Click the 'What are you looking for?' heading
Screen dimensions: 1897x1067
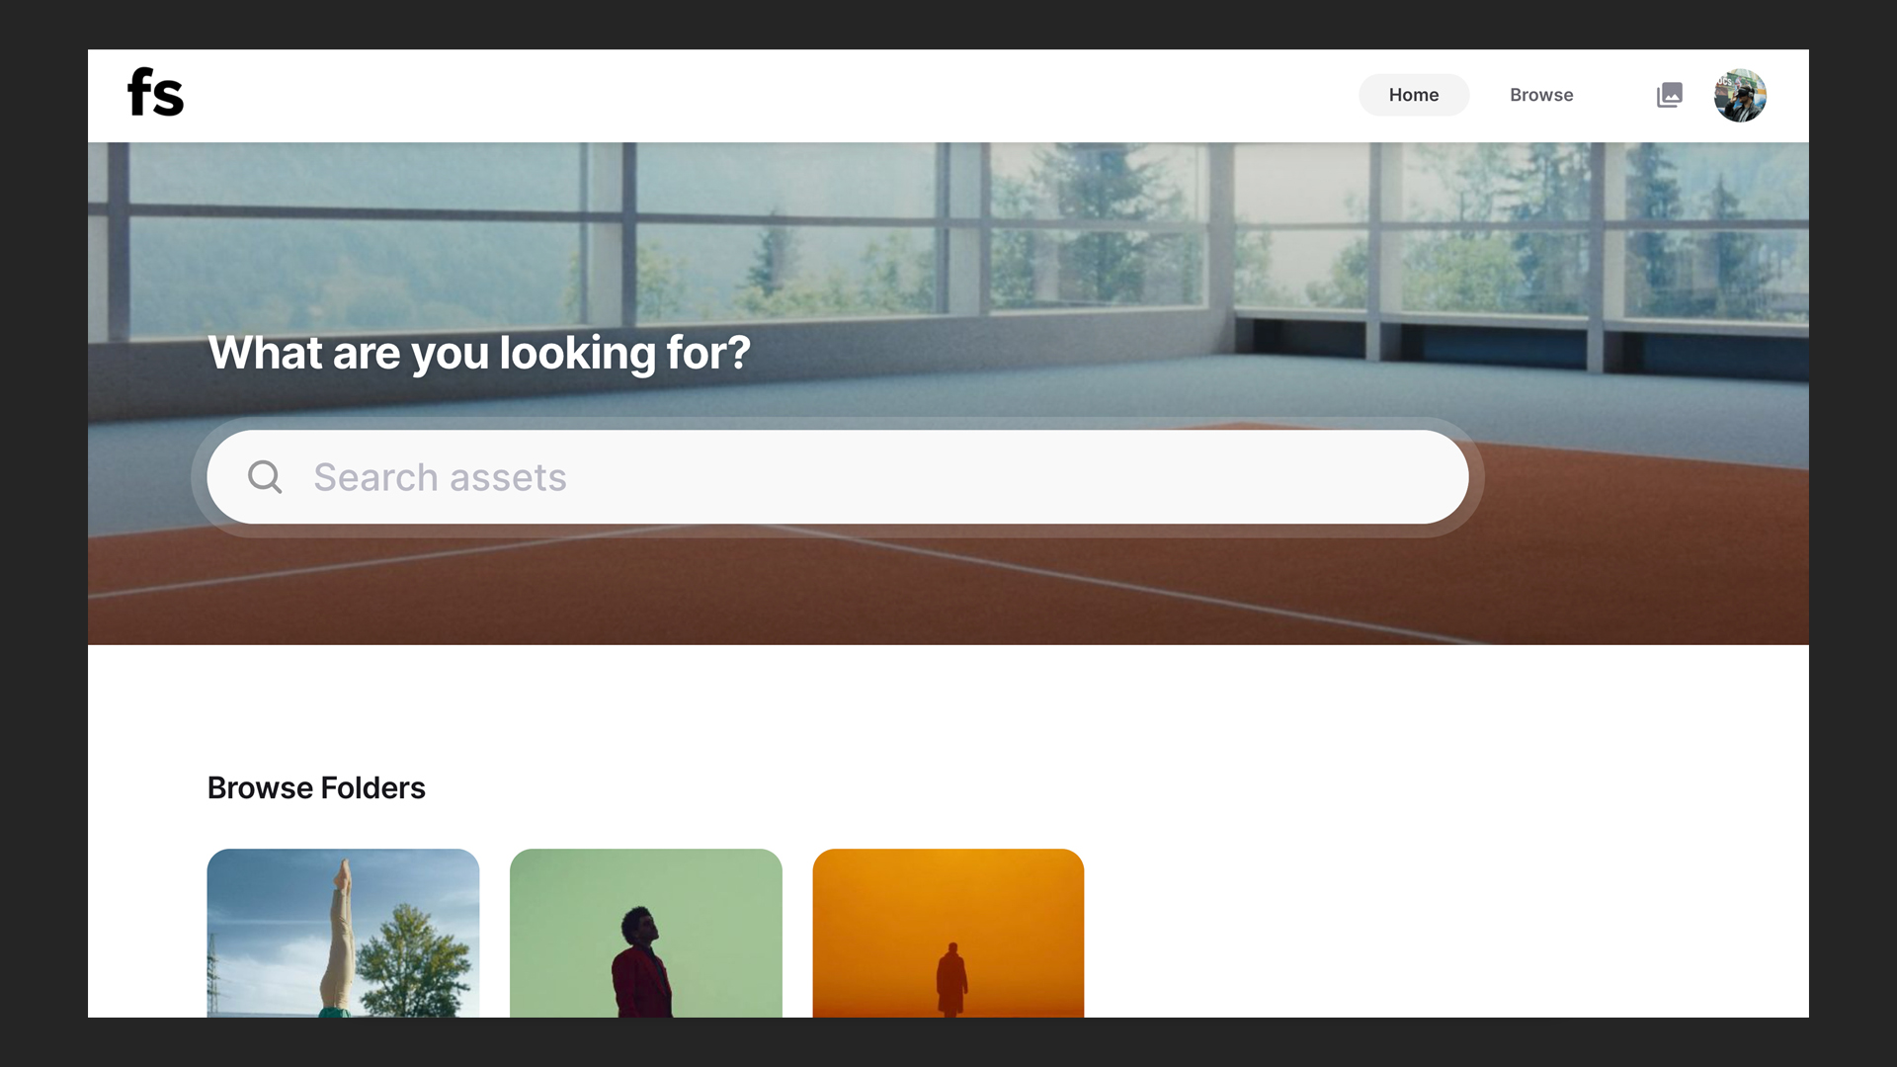(479, 353)
